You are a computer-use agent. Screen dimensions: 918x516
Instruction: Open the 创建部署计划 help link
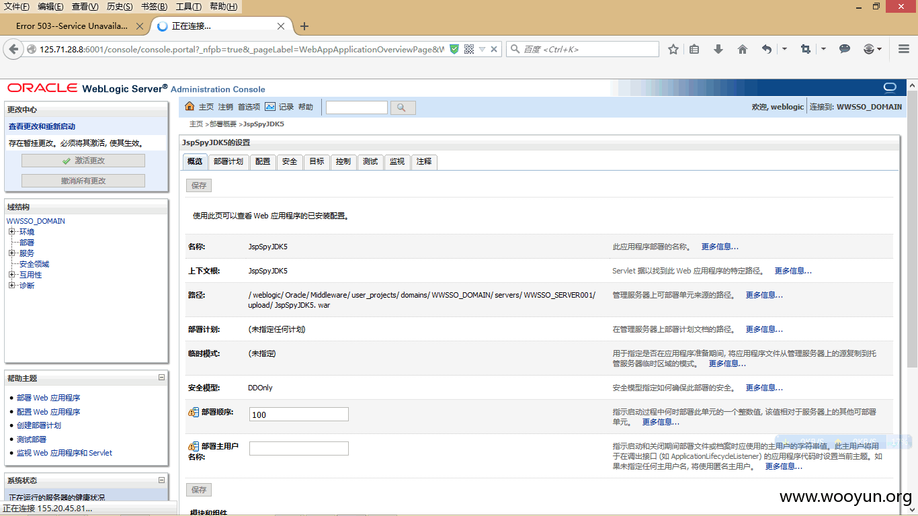[39, 425]
